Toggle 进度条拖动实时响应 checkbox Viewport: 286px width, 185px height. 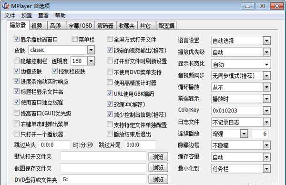point(17,81)
